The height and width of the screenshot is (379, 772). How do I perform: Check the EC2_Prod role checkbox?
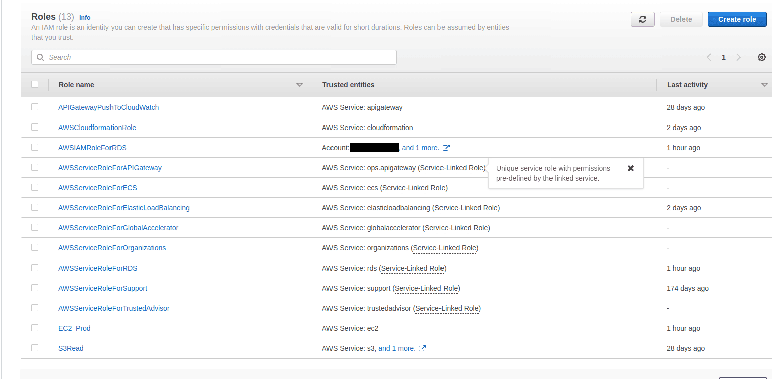(35, 328)
